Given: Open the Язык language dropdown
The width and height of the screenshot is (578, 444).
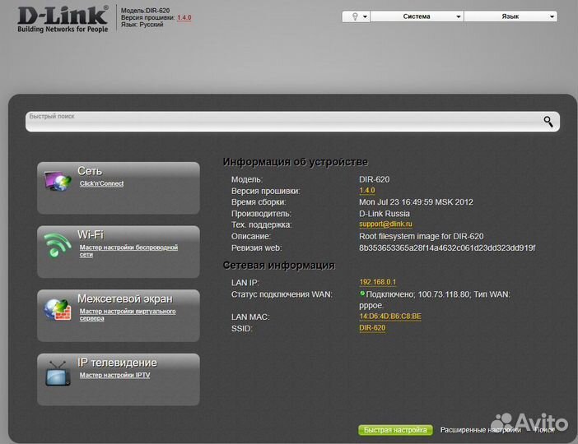Looking at the screenshot, I should pos(510,16).
